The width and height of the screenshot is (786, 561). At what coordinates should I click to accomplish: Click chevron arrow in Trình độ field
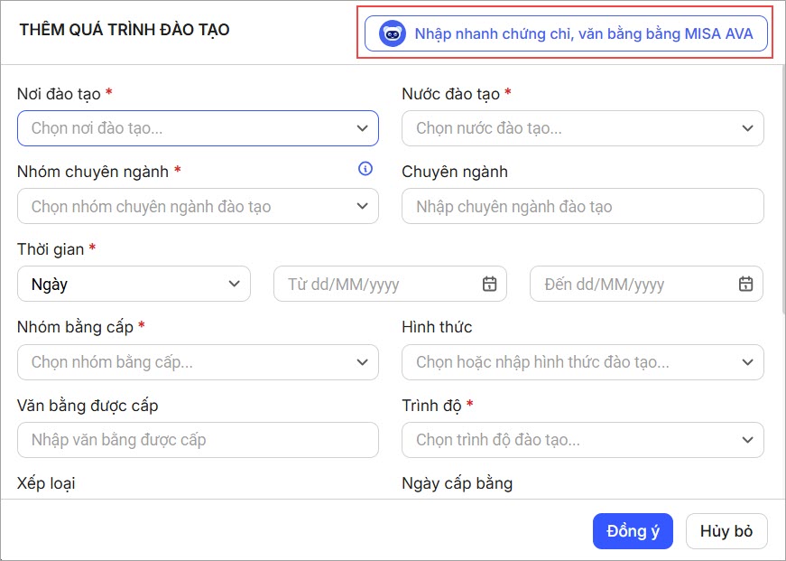747,440
